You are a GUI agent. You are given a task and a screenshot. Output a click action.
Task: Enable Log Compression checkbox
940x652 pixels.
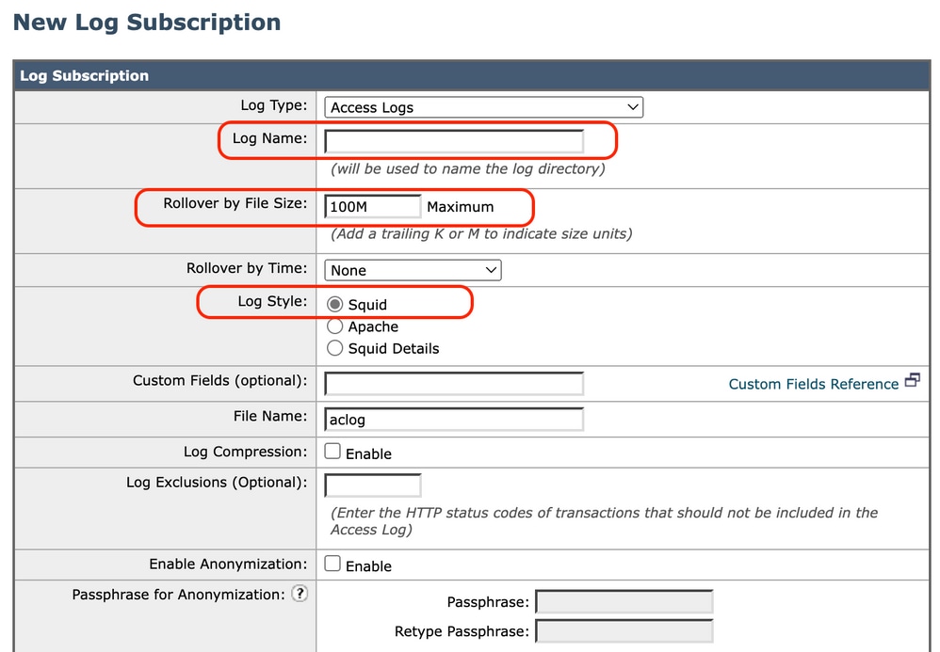tap(332, 452)
